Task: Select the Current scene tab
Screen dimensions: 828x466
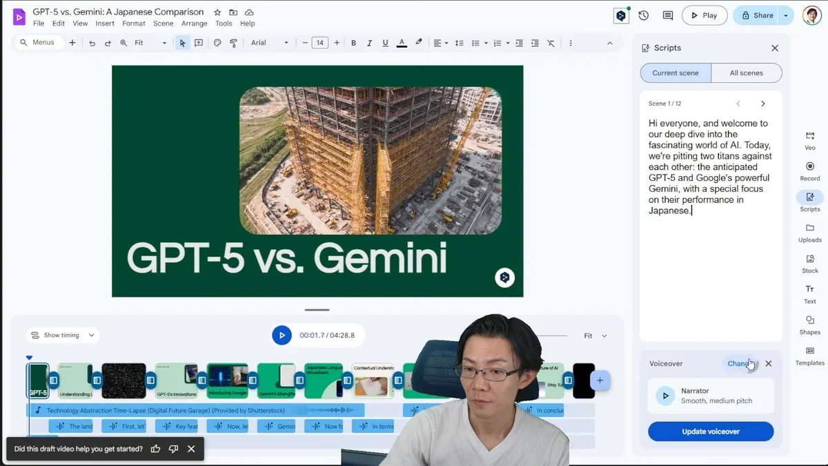Action: [676, 73]
